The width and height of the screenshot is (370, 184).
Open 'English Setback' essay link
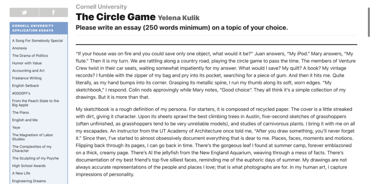[x=26, y=86]
